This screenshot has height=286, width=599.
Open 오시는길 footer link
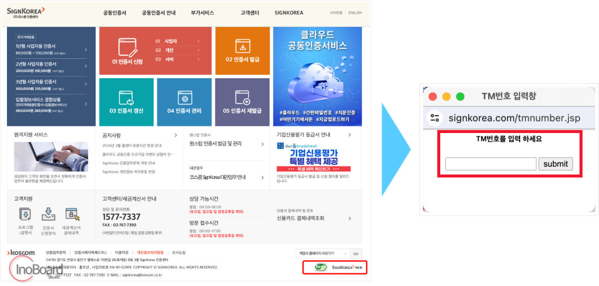178,253
